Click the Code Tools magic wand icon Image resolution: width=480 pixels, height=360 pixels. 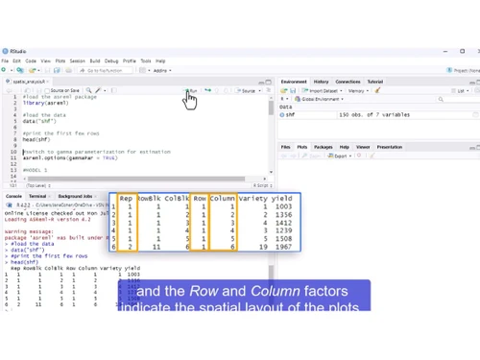98,90
